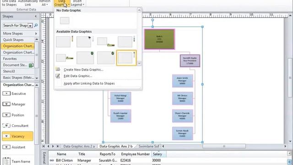Screen dimensions: 293x165
Task: Open the Insert Legend dropdown
Action: [x=77, y=3]
